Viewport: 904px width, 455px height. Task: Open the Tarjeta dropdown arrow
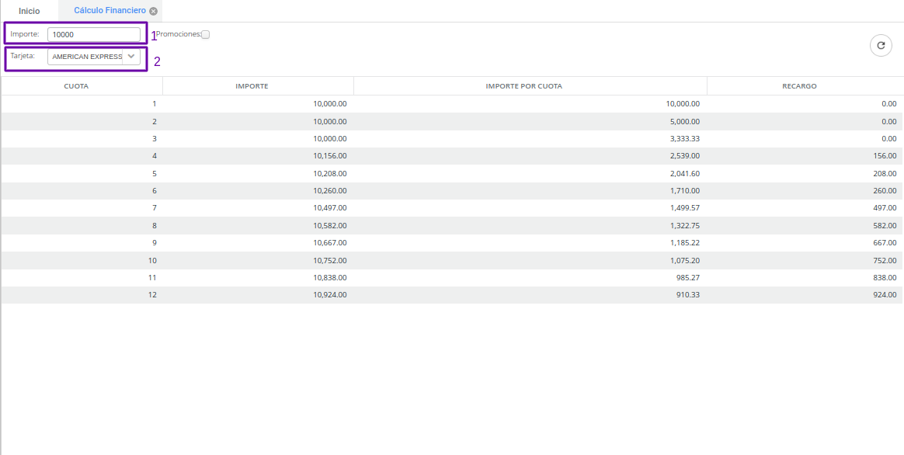pos(131,56)
